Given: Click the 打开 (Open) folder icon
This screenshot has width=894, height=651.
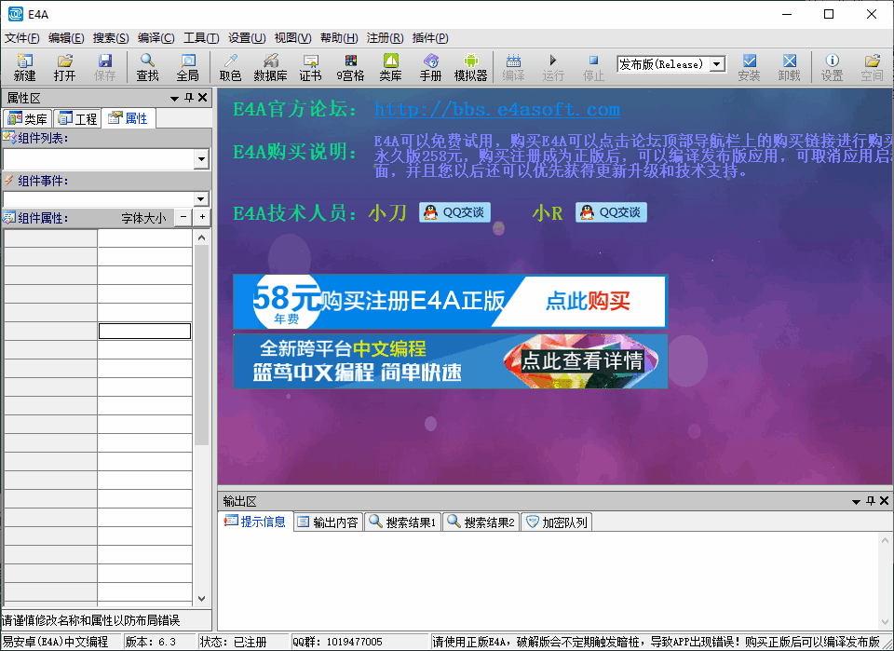Looking at the screenshot, I should point(64,67).
